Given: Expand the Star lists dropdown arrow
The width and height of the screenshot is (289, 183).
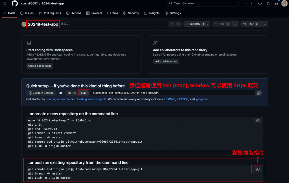Looking at the screenshot, I should (x=264, y=24).
